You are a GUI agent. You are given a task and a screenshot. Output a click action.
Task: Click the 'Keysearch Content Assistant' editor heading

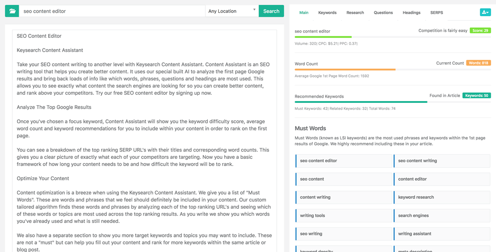50,50
